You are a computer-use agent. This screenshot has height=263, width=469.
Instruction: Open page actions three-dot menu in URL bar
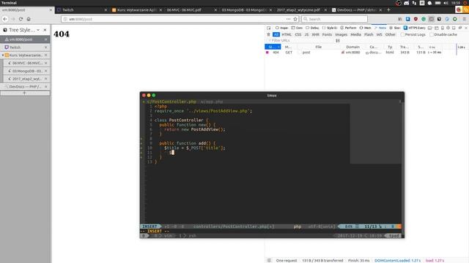[288, 19]
